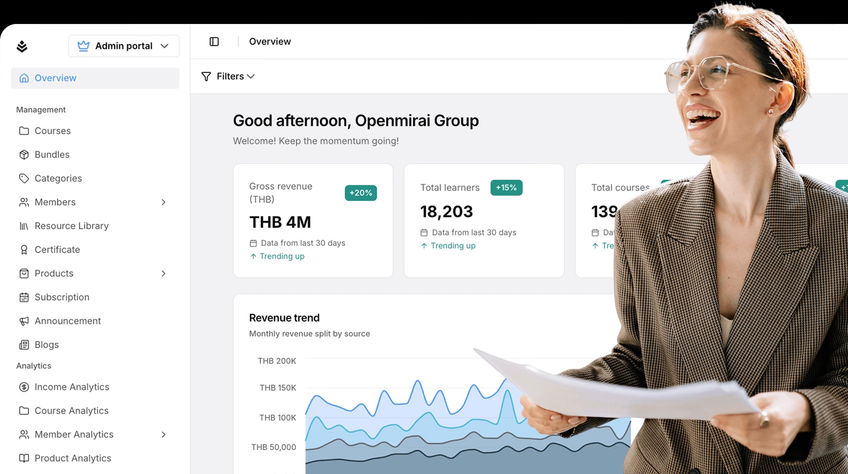Toggle sidebar panel icon in header
The height and width of the screenshot is (474, 848).
point(214,42)
